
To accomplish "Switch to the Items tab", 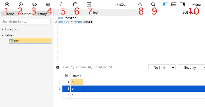I will tap(10, 14).
